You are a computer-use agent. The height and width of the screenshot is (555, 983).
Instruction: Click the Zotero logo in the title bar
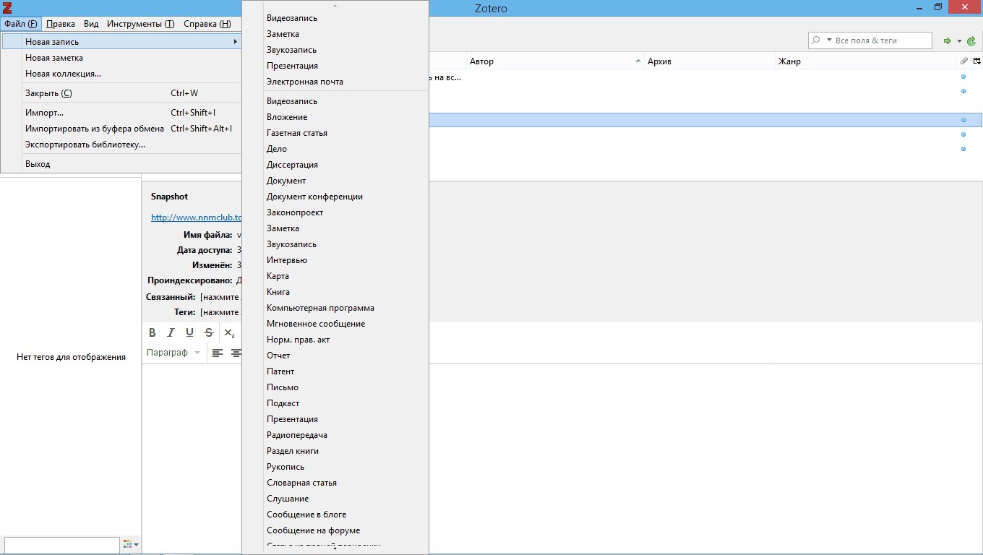coord(7,7)
